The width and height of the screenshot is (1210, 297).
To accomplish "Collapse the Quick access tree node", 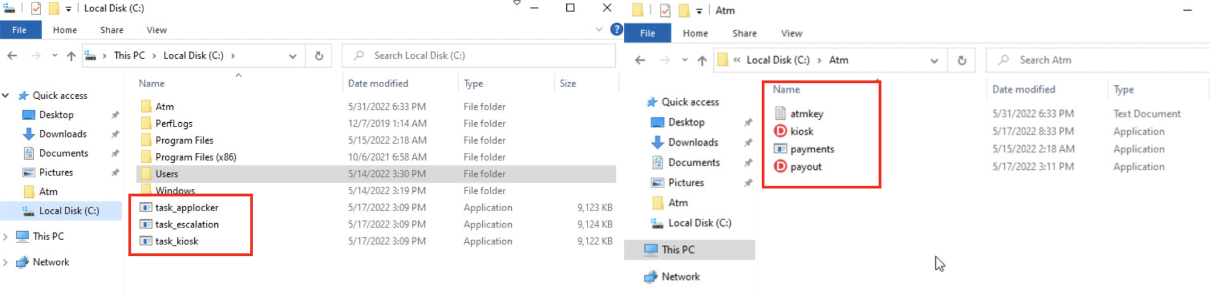I will pyautogui.click(x=5, y=96).
